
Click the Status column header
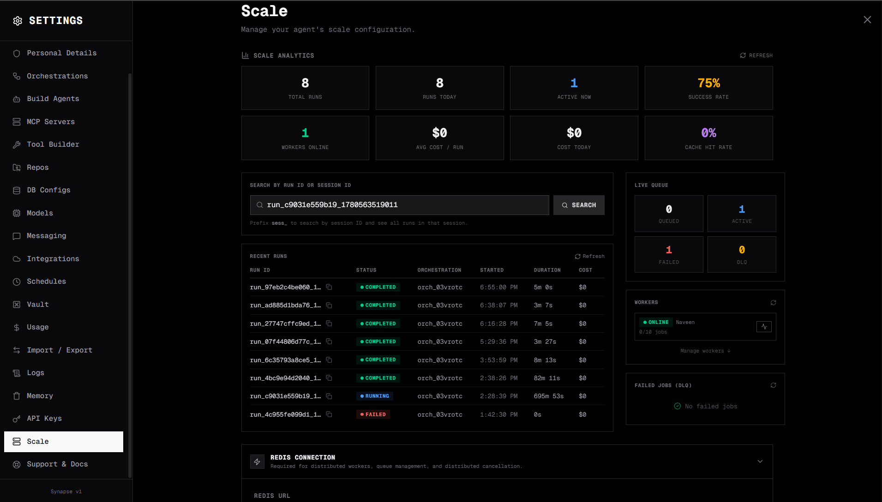[x=366, y=270]
